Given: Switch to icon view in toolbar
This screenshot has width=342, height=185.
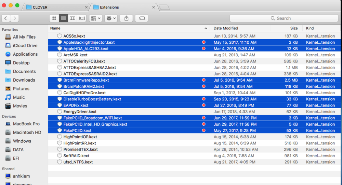Looking at the screenshot, I should [54, 18].
